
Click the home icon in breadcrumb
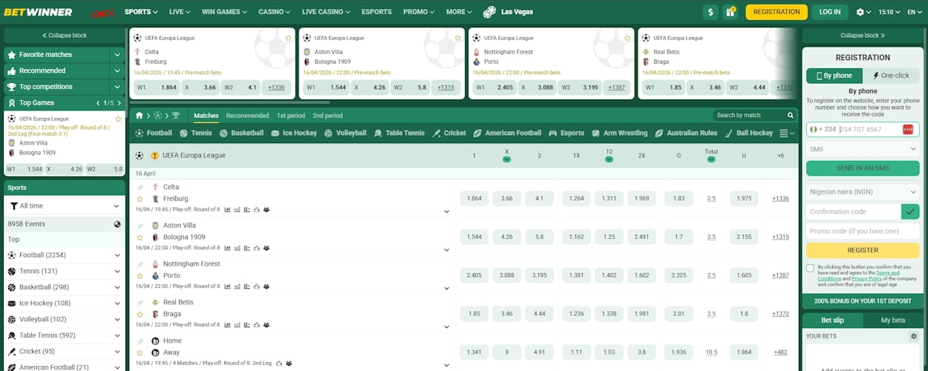[138, 116]
